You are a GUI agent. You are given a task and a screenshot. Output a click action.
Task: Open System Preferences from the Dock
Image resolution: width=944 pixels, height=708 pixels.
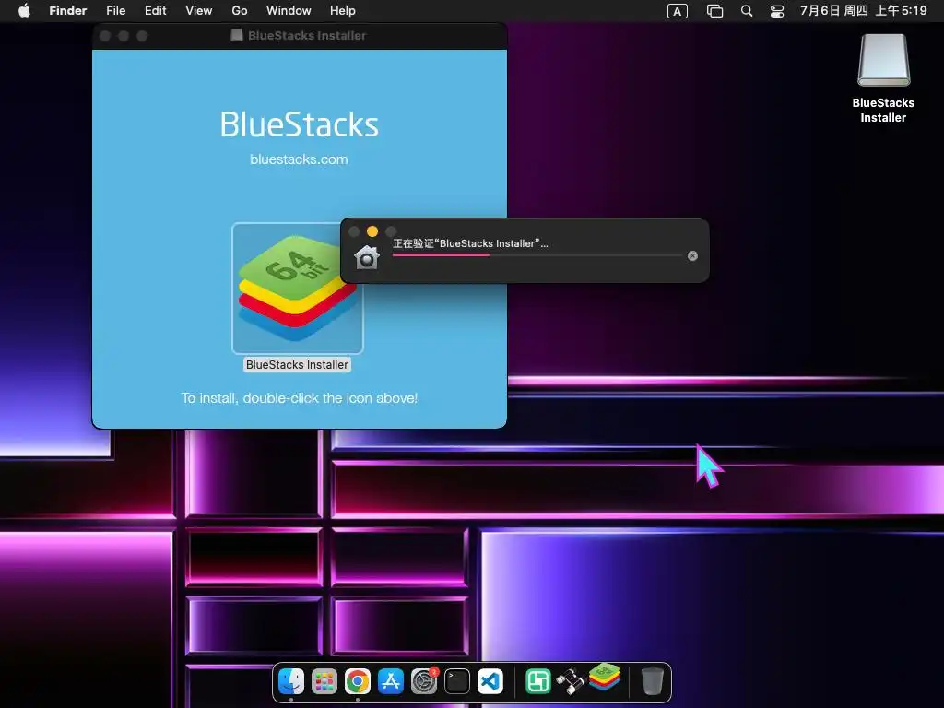pyautogui.click(x=424, y=681)
